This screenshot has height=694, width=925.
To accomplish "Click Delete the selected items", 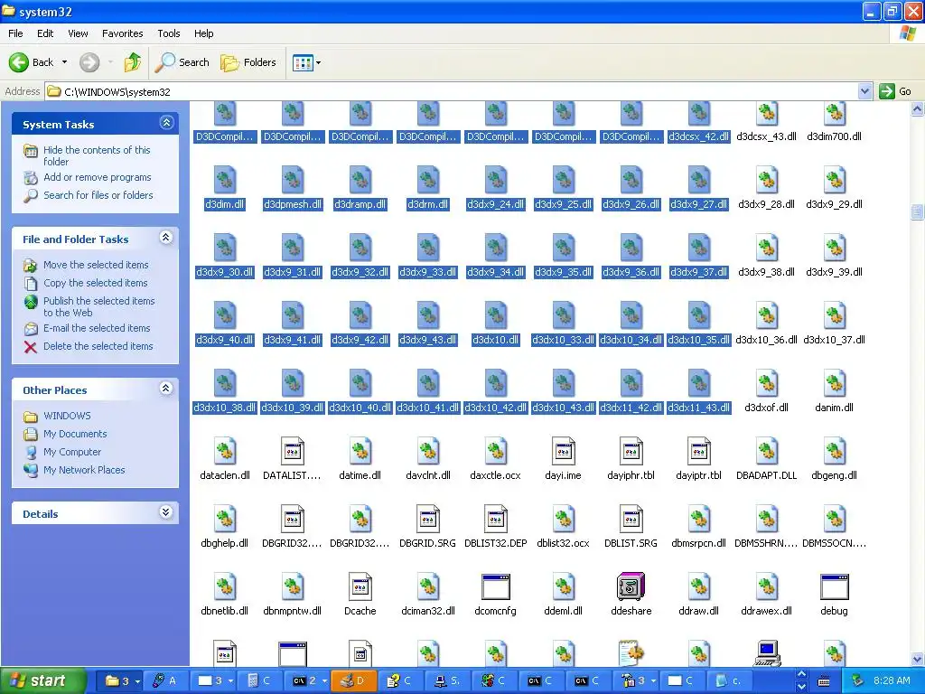I will 98,346.
